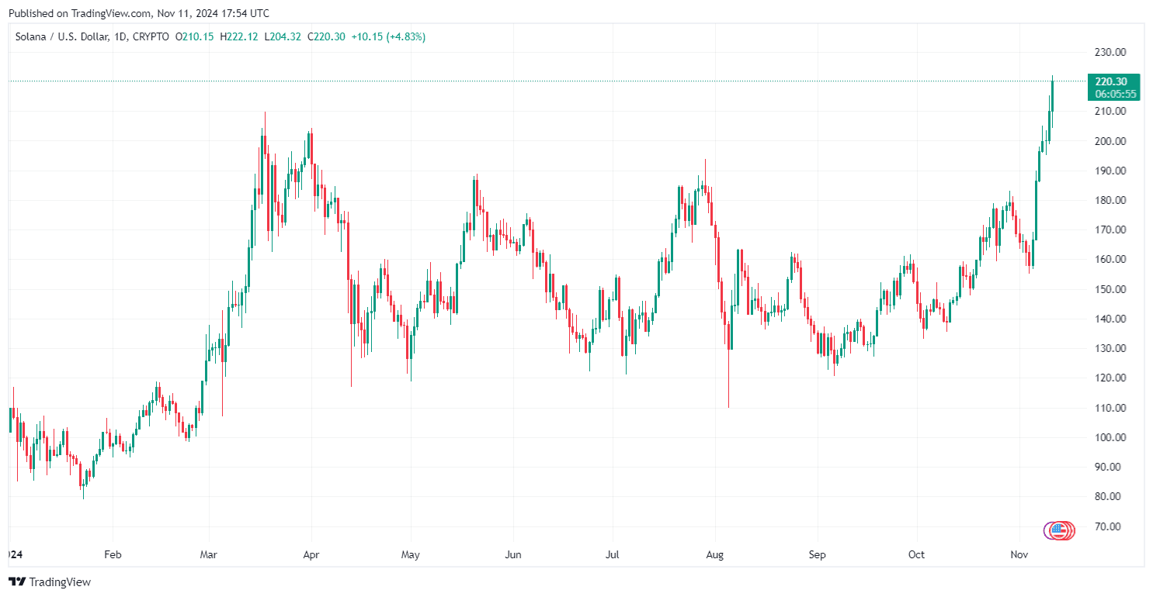Click the CRYPTO exchange label

[151, 36]
